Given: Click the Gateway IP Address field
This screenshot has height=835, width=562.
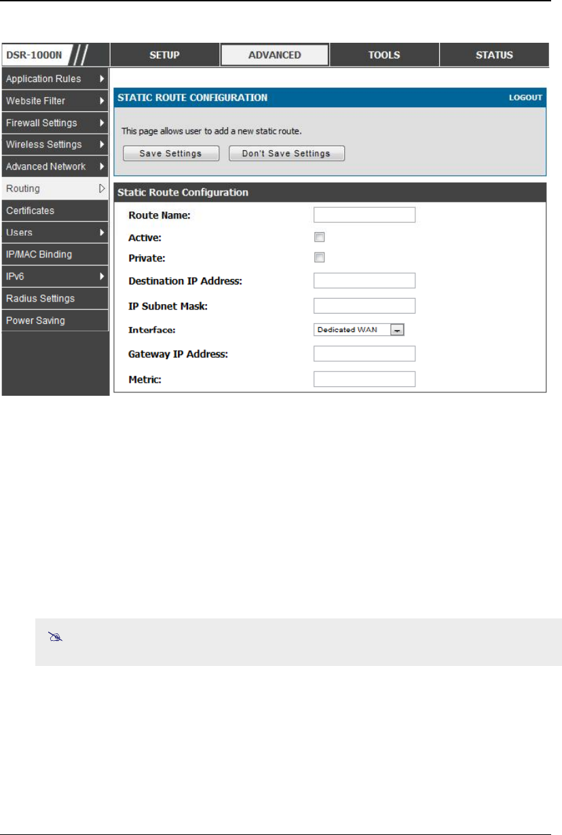Looking at the screenshot, I should [364, 354].
